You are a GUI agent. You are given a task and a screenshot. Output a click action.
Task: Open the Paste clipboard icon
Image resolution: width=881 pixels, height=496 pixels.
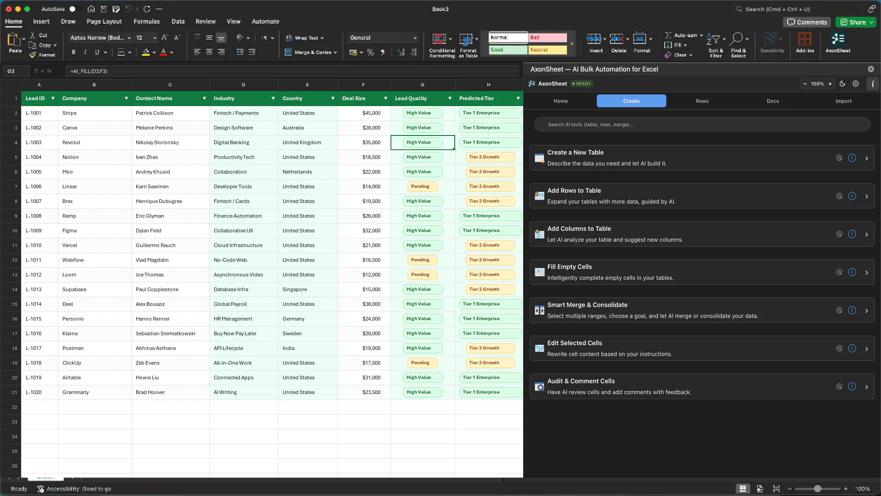[14, 40]
